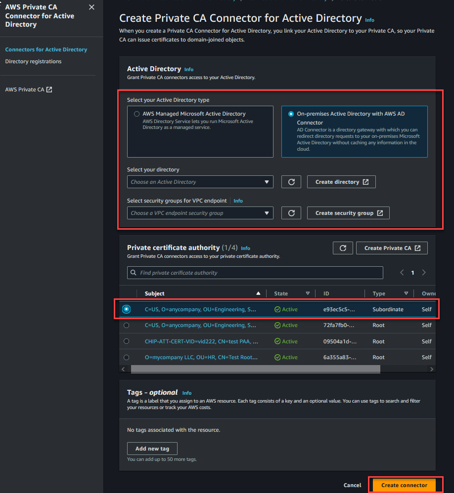Click the ID column header

click(326, 293)
